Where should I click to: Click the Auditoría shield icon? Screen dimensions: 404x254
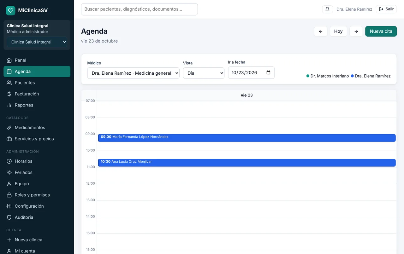(x=9, y=217)
